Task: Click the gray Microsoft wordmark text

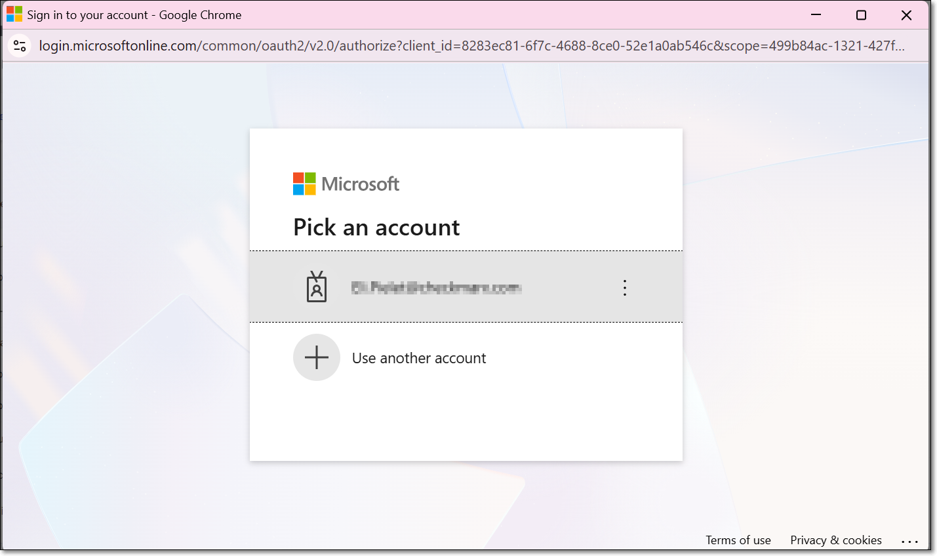Action: pos(360,184)
